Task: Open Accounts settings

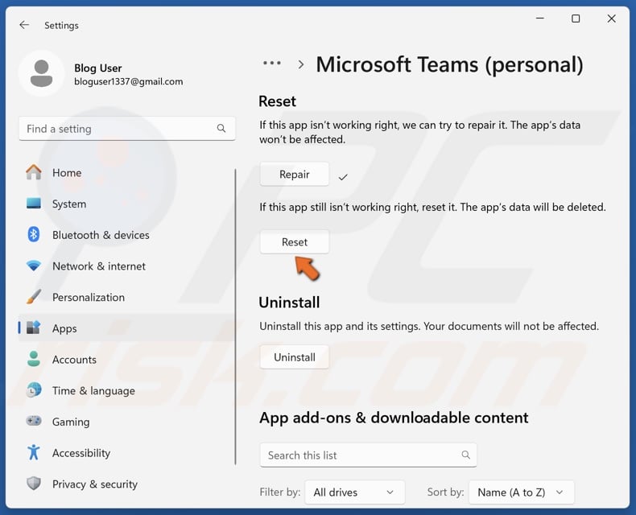Action: click(x=126, y=359)
